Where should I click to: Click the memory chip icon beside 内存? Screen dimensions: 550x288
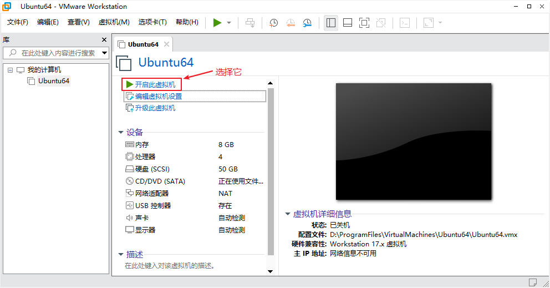129,144
